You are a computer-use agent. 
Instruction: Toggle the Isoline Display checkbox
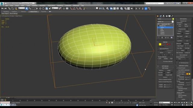[177, 72]
